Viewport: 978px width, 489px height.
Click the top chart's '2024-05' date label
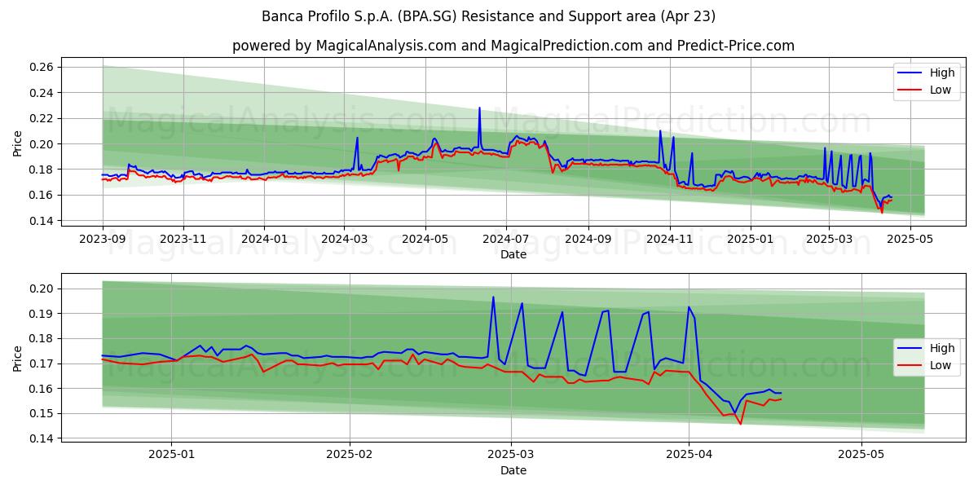(425, 240)
